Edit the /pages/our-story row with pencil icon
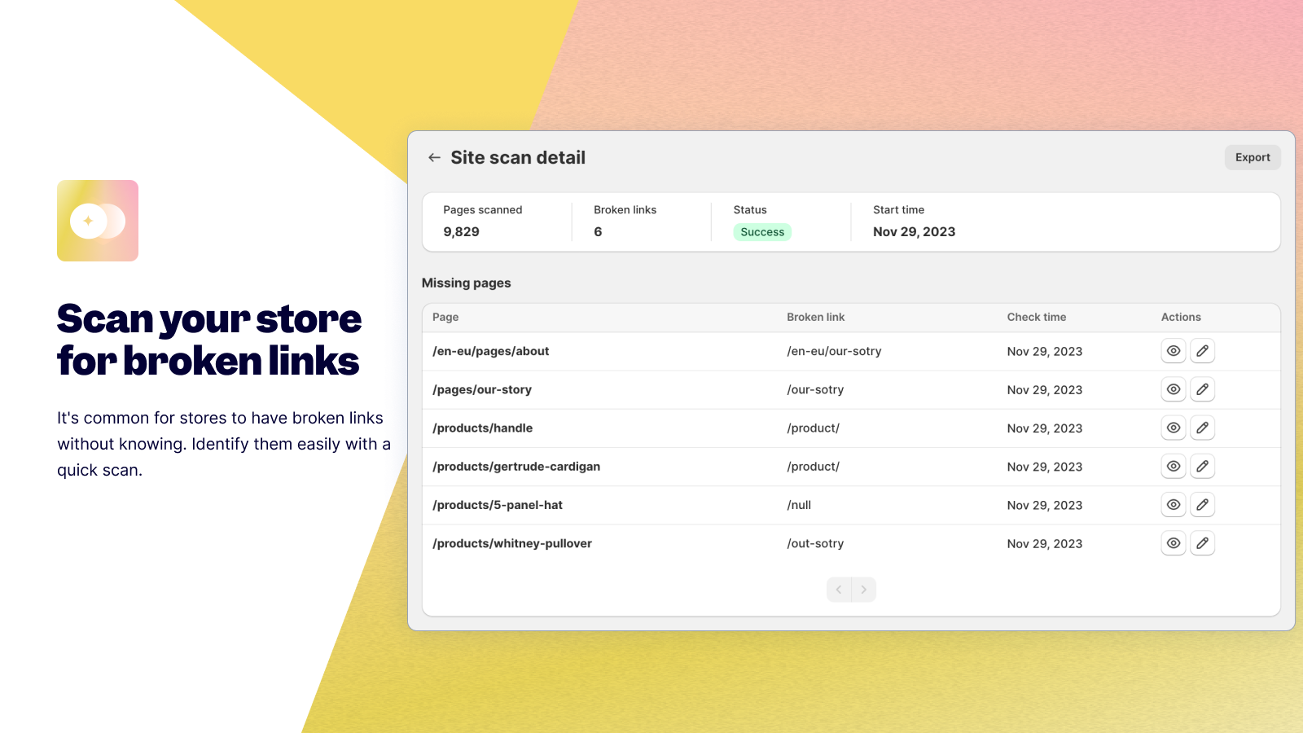Image resolution: width=1303 pixels, height=733 pixels. coord(1202,389)
